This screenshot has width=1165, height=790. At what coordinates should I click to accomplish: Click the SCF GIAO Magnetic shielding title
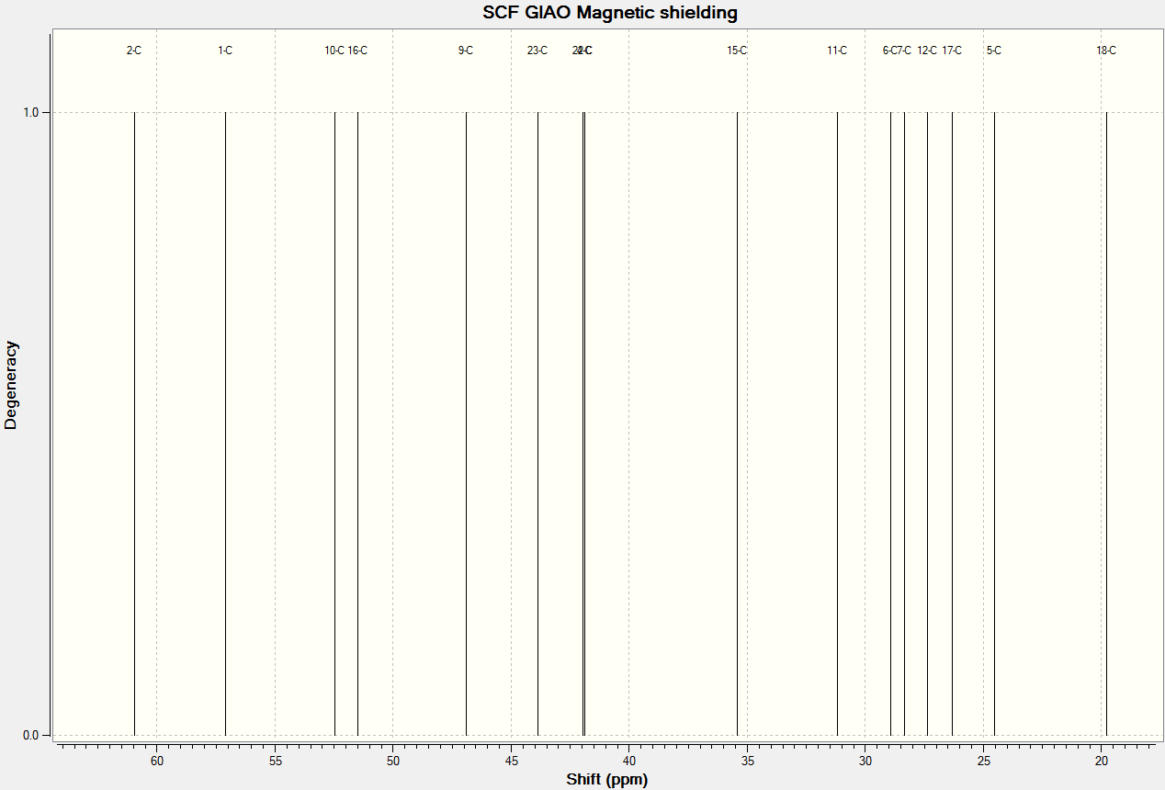tap(610, 13)
